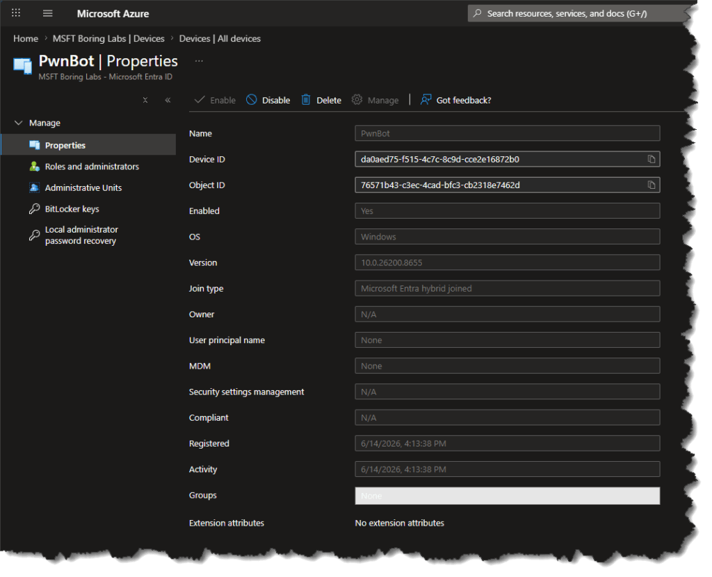Click the Disable circle-slash icon
This screenshot has height=577, width=712.
(x=252, y=99)
